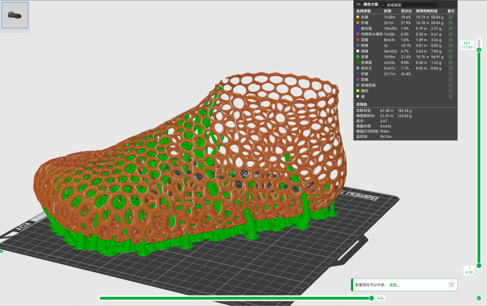Image resolution: width=487 pixels, height=306 pixels.
Task: Collapse the color scheme legend panel
Action: 358,4
